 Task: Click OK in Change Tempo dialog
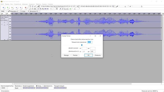tap(88, 55)
